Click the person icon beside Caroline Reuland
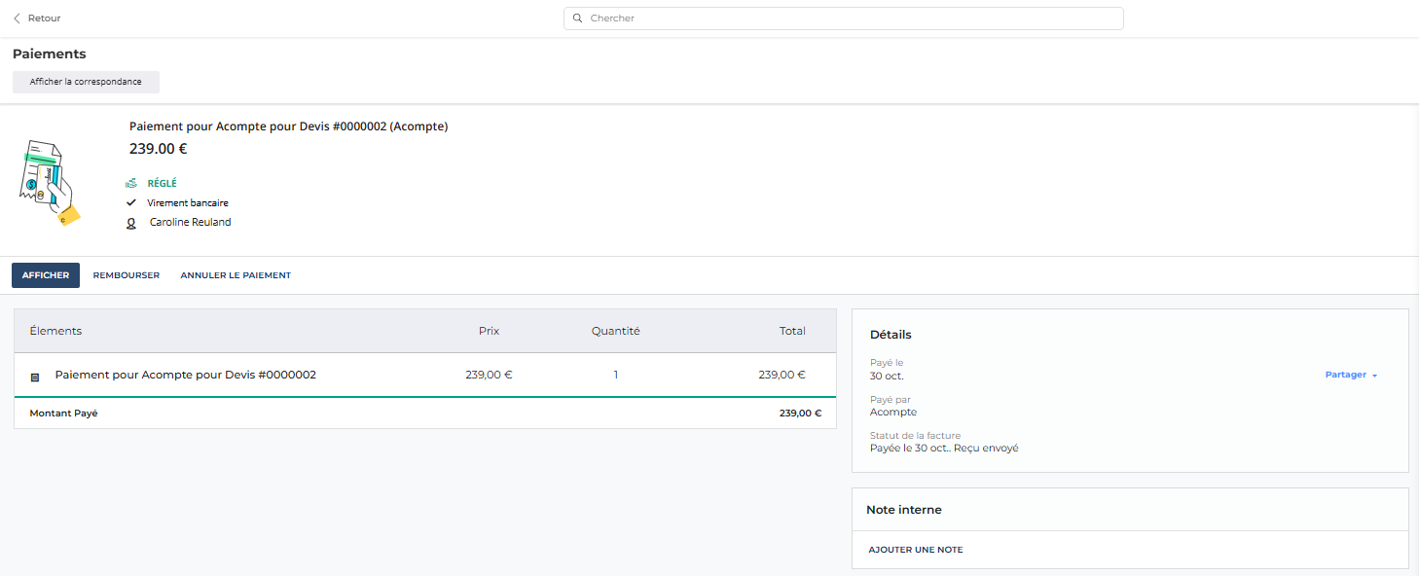This screenshot has height=576, width=1419. (131, 223)
